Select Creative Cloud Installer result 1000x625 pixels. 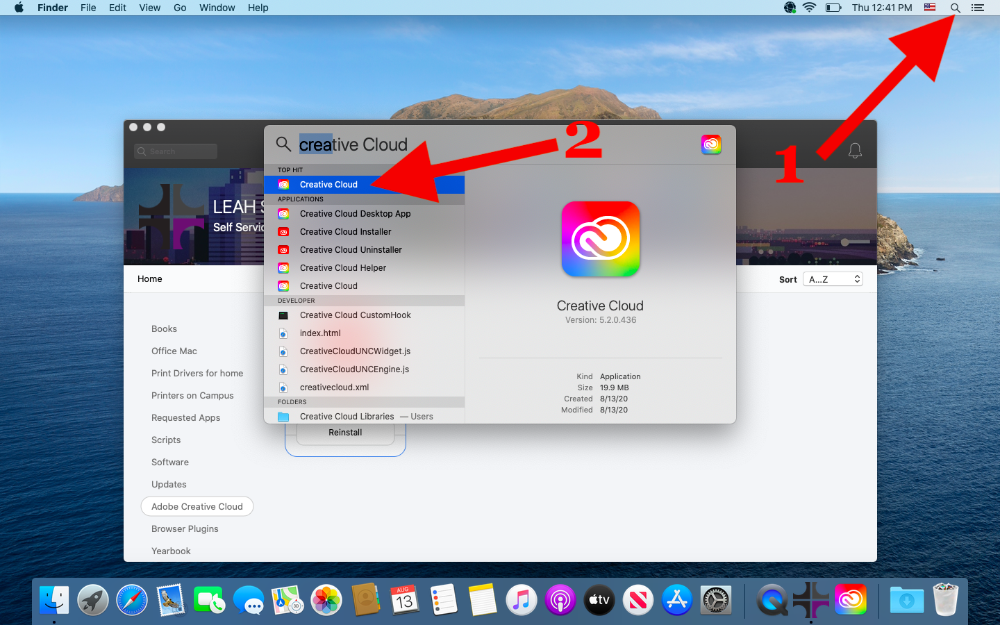[x=364, y=232]
